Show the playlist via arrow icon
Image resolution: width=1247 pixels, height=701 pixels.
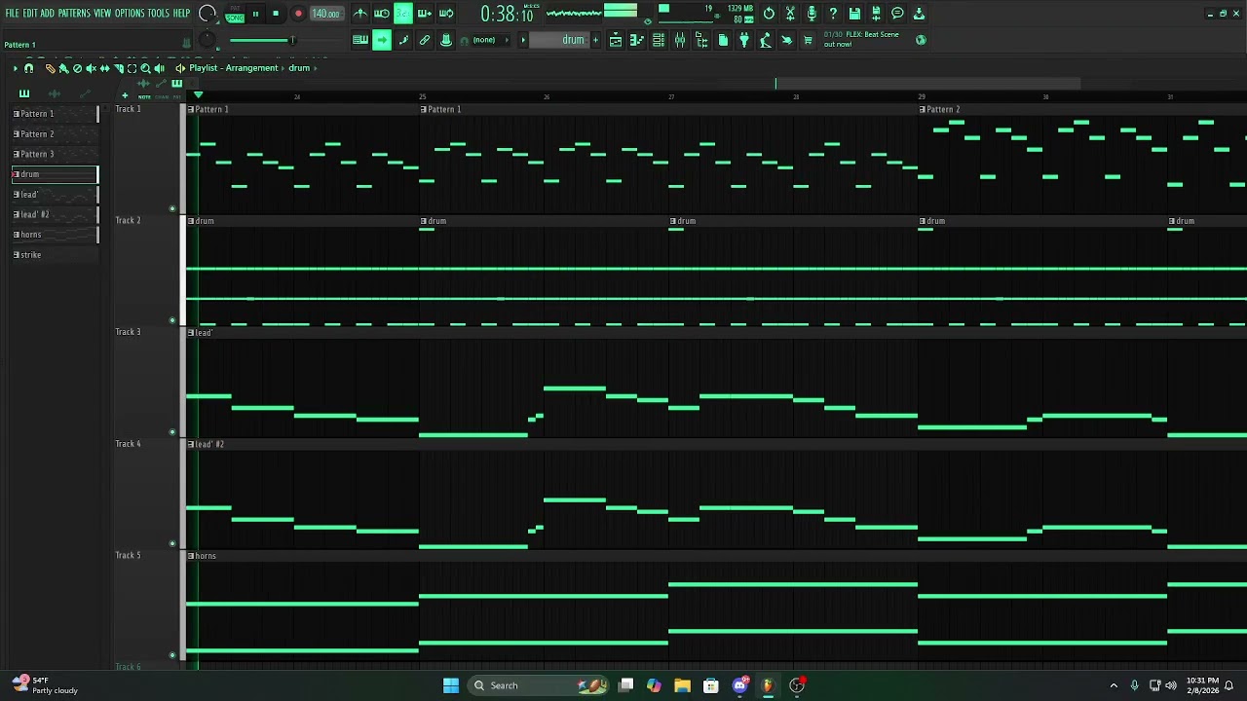tap(382, 40)
